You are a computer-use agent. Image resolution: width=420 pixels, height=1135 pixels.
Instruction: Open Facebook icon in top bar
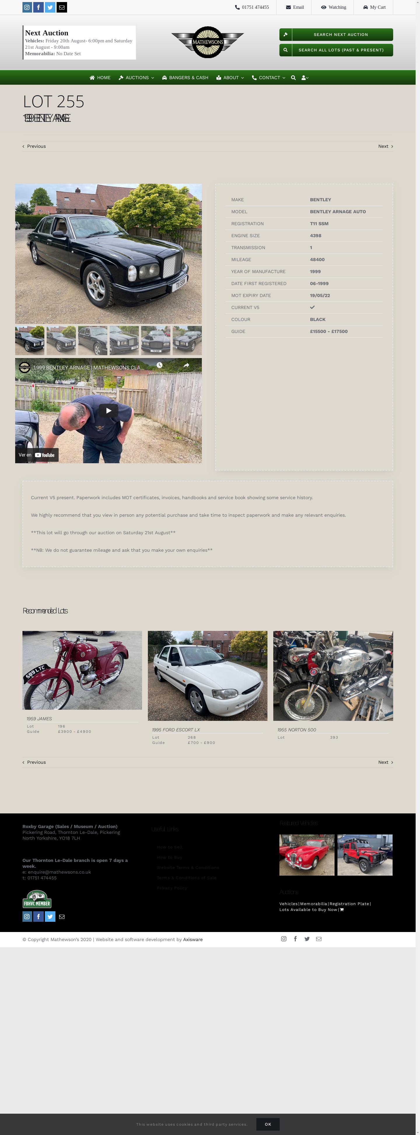[x=39, y=8]
